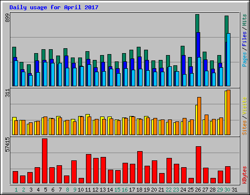Click day 1 on the x-axis
This screenshot has width=250, height=195.
coord(16,190)
